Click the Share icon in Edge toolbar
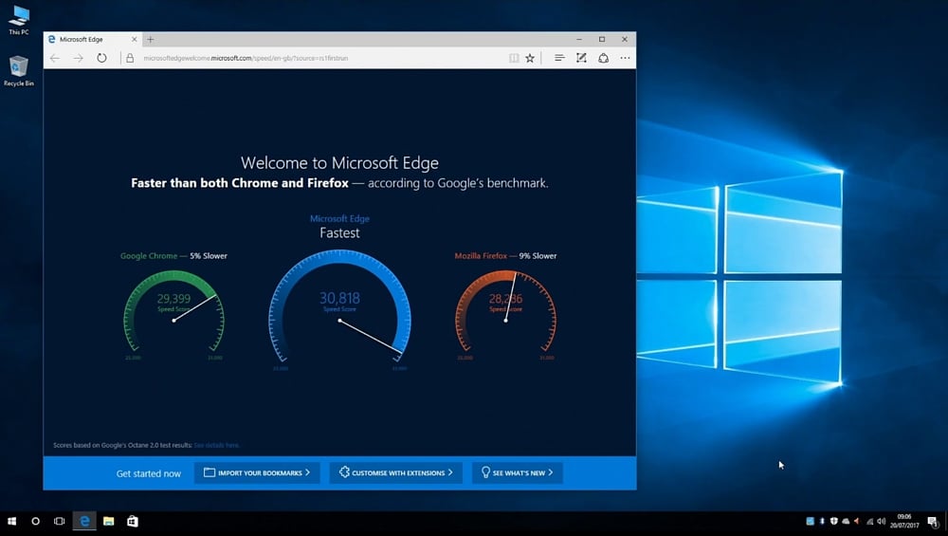948x536 pixels. [603, 58]
